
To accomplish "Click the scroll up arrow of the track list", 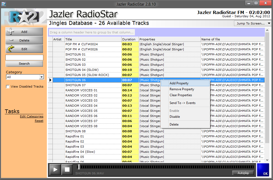I will [x=267, y=30].
